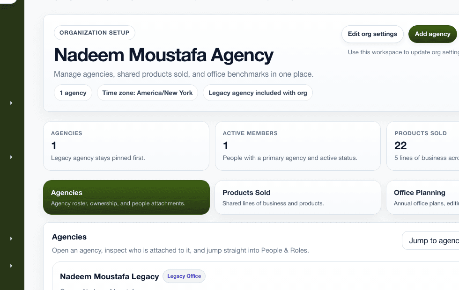The width and height of the screenshot is (459, 290).
Task: Click the Legacy Office badge
Action: tap(184, 276)
